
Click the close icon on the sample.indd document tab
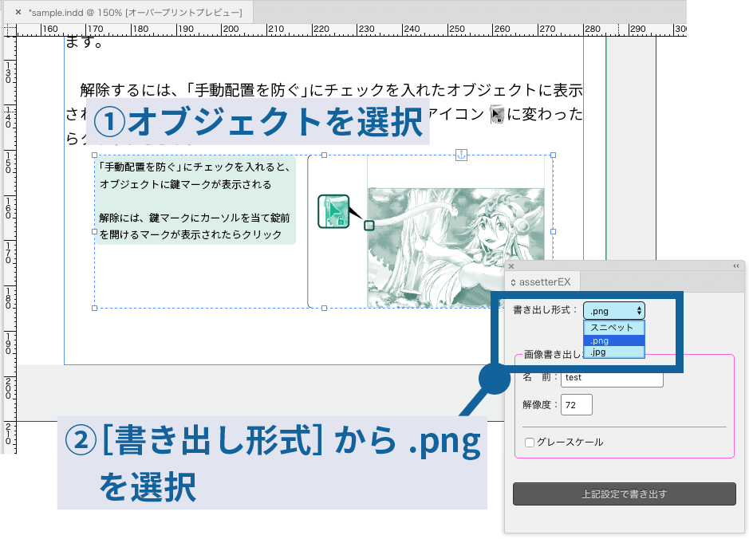pos(18,13)
